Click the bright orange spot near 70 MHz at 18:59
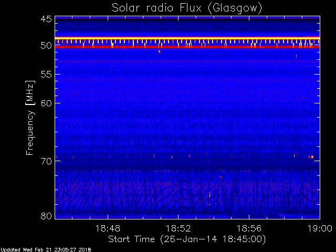 (x=312, y=157)
